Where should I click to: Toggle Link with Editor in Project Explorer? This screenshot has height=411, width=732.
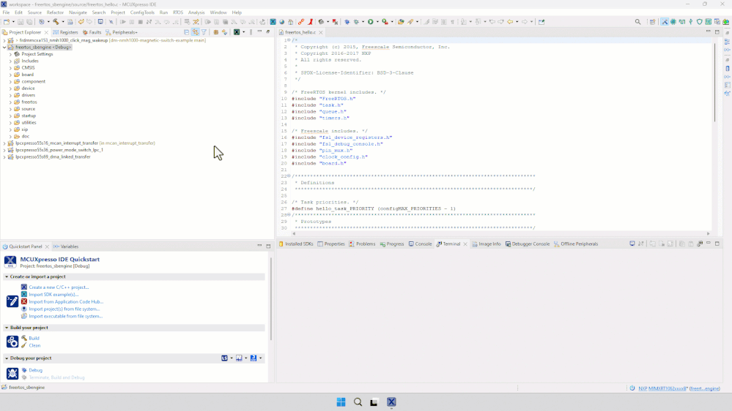point(195,32)
